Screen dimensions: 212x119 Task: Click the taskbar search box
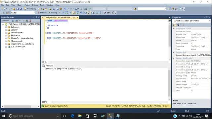pyautogui.click(x=34, y=116)
